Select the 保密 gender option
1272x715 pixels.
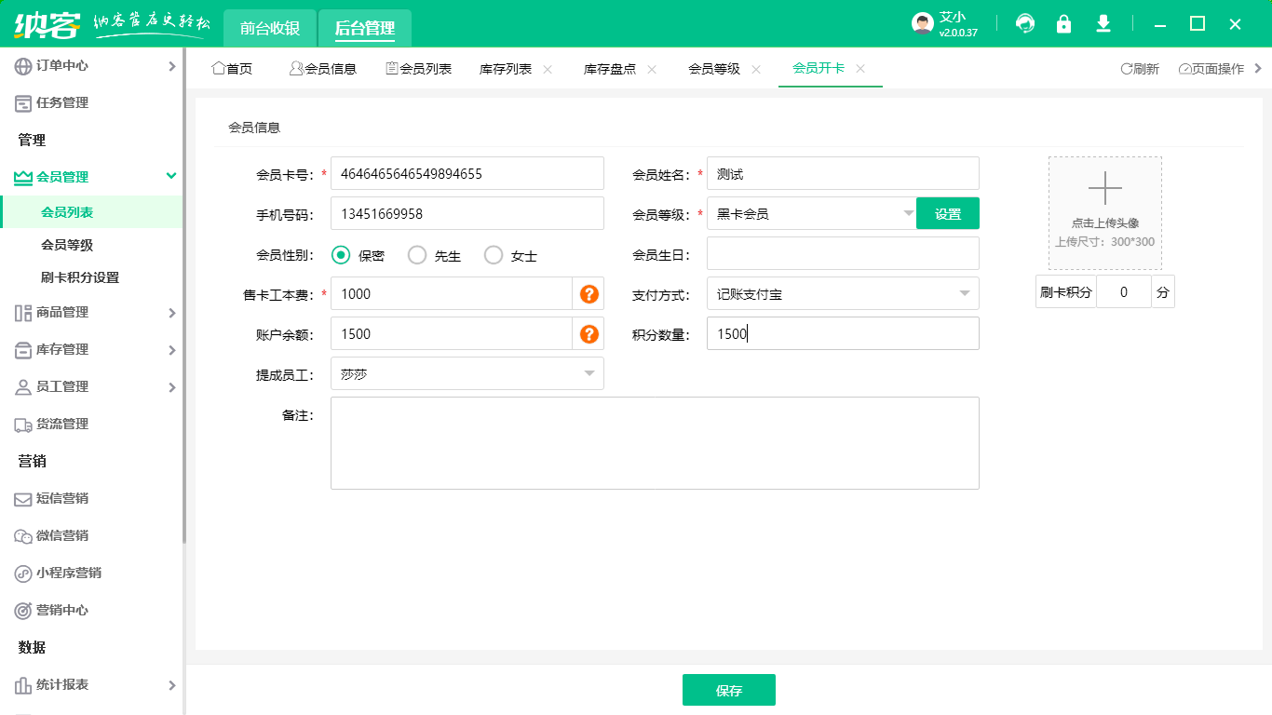coord(340,254)
